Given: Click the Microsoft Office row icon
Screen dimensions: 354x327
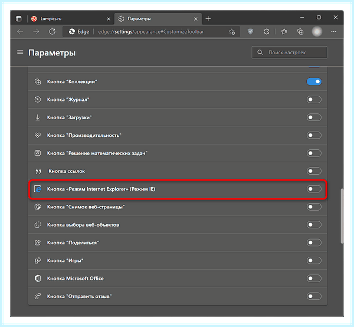Looking at the screenshot, I should [38, 278].
